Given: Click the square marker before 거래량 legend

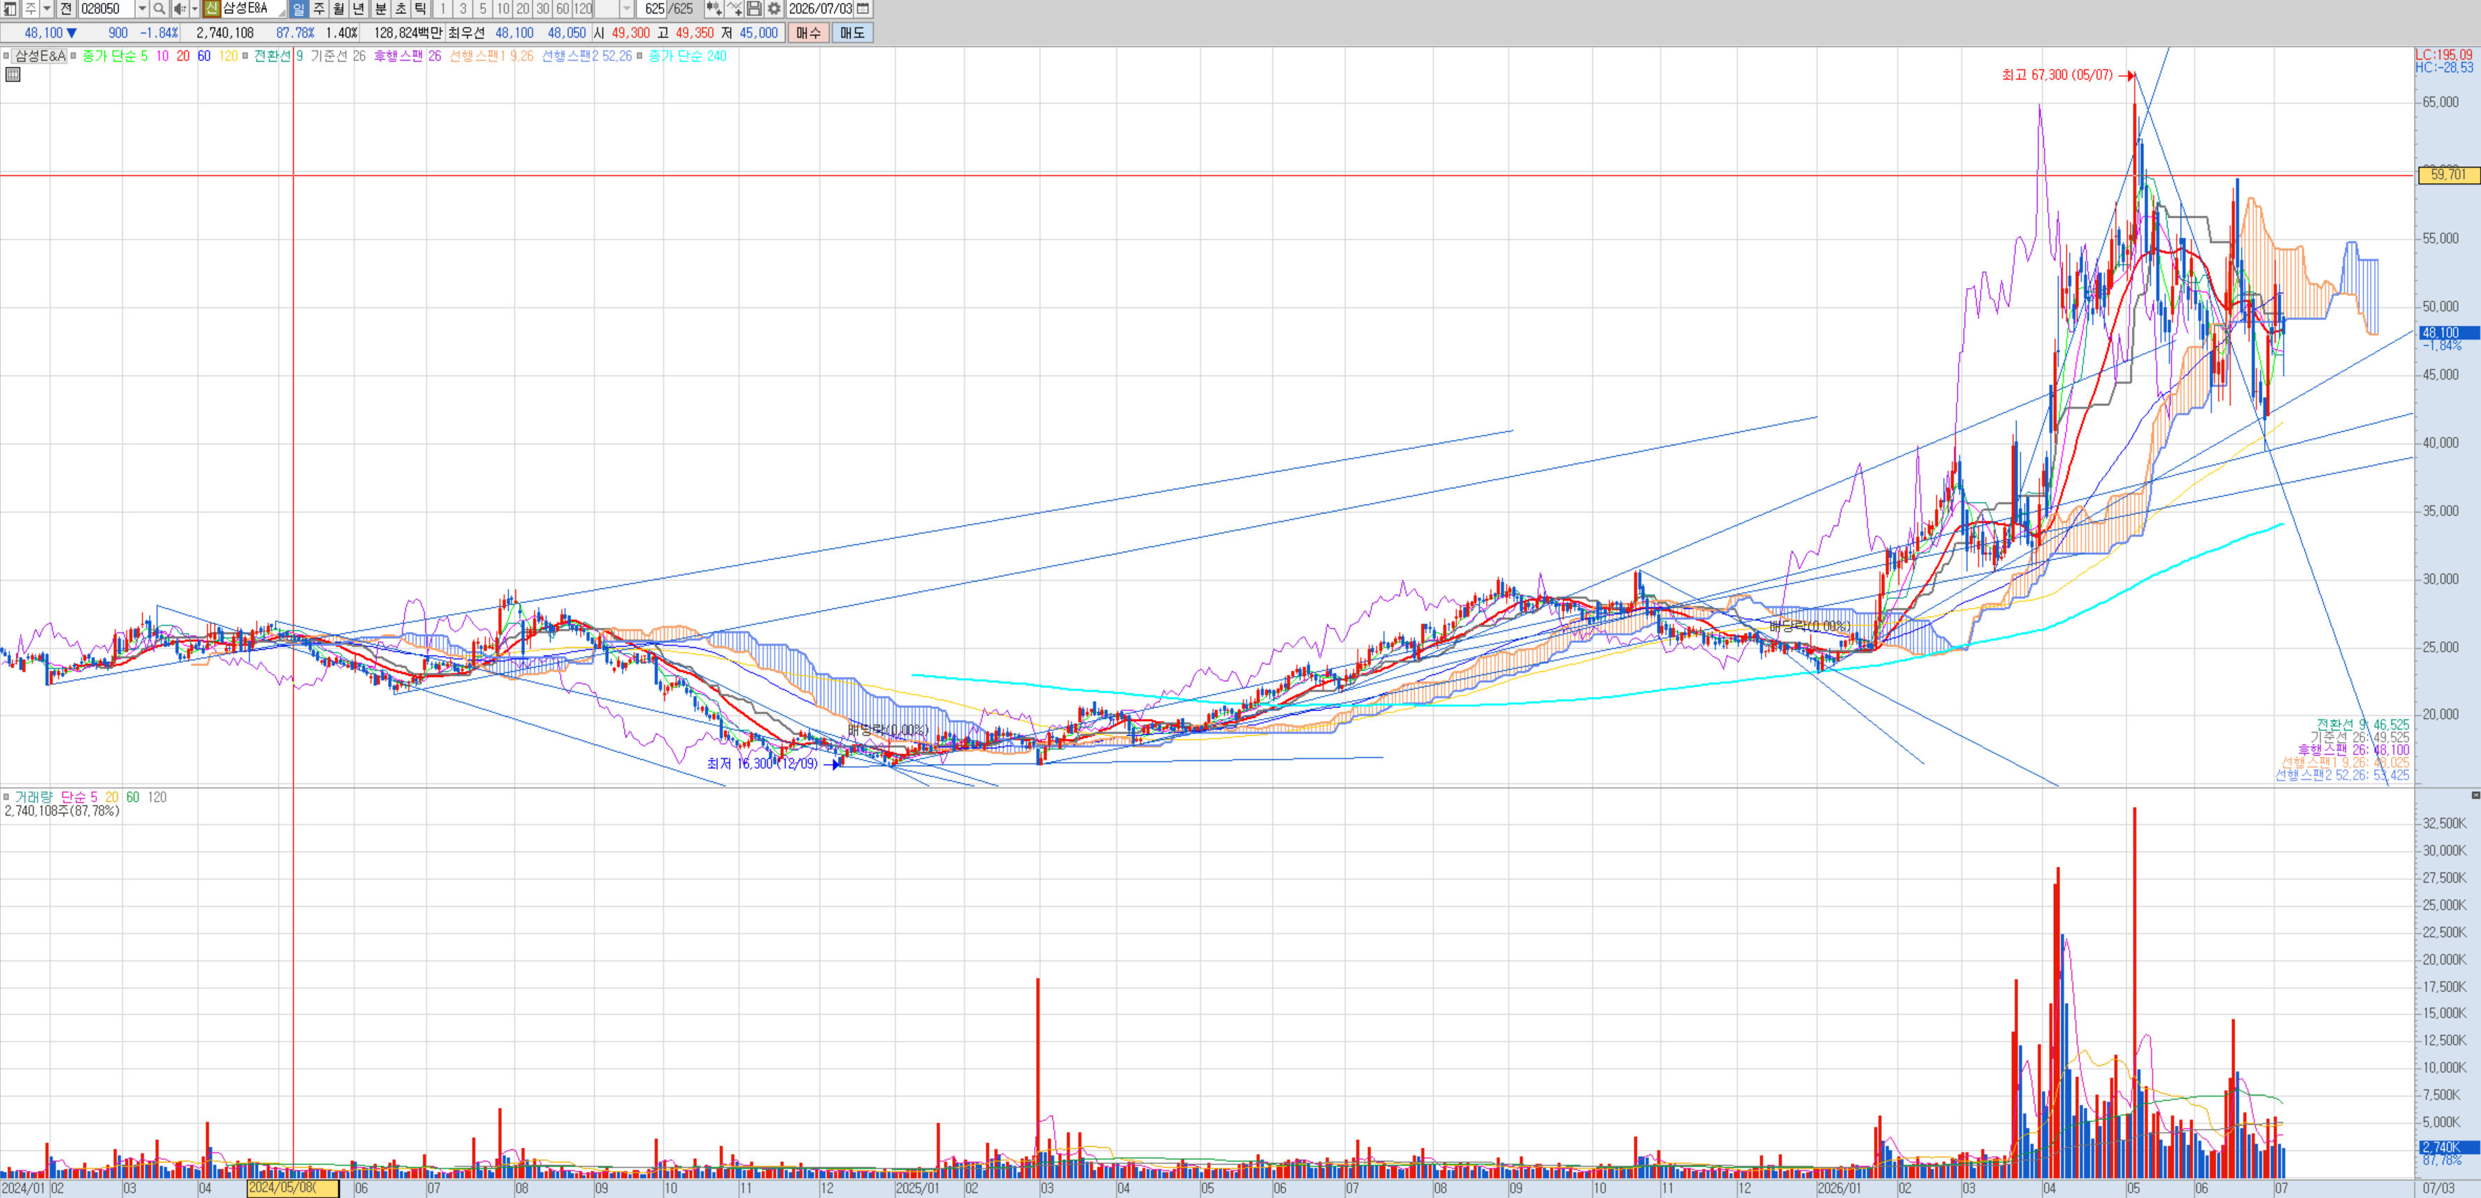Looking at the screenshot, I should click(x=6, y=798).
